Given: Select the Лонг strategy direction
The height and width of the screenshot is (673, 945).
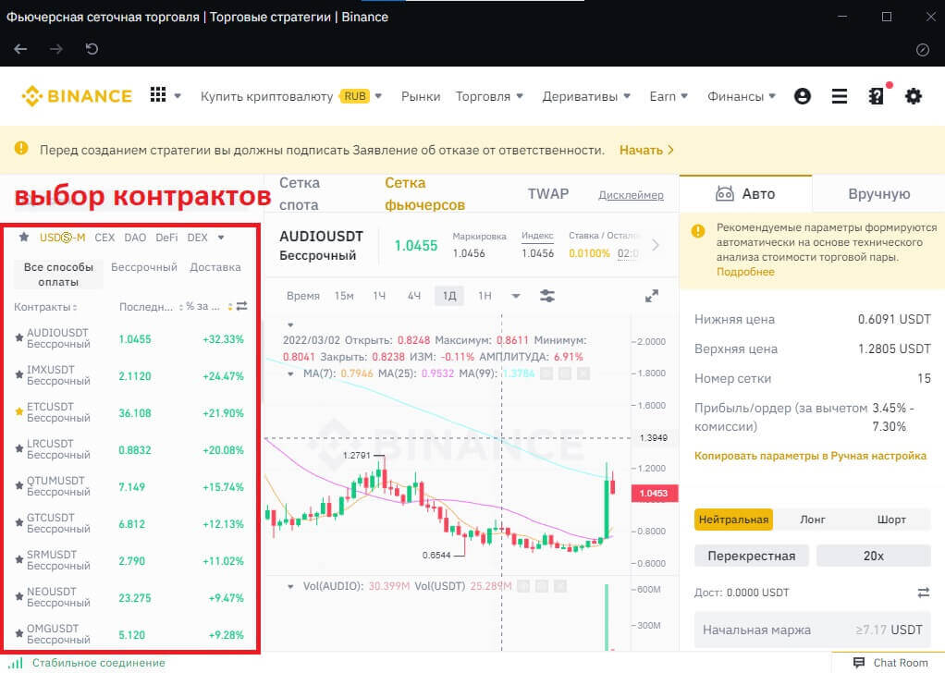Looking at the screenshot, I should (812, 520).
